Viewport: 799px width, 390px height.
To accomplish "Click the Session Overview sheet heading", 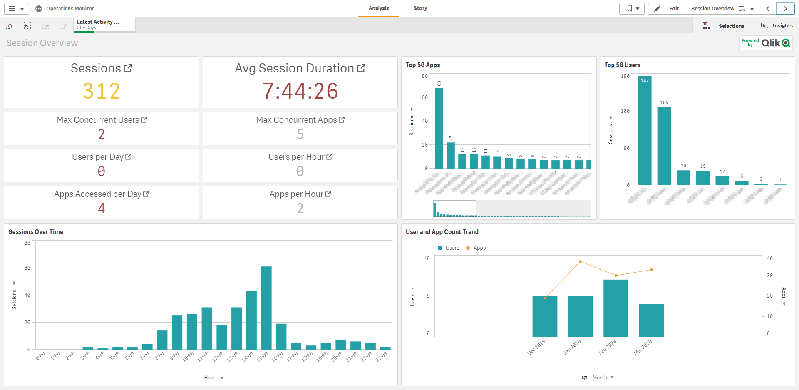I will (42, 43).
